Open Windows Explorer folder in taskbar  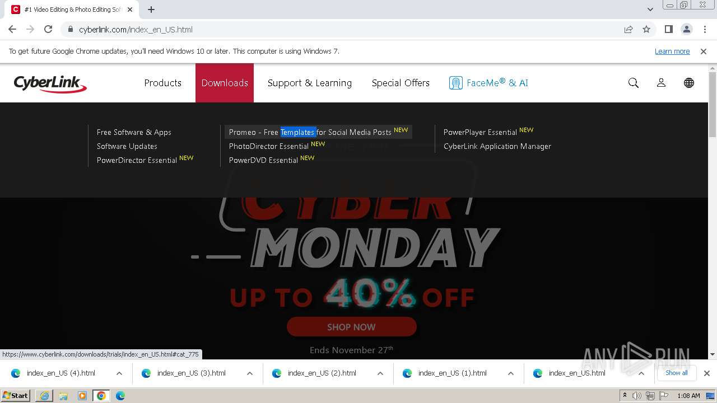(x=63, y=396)
